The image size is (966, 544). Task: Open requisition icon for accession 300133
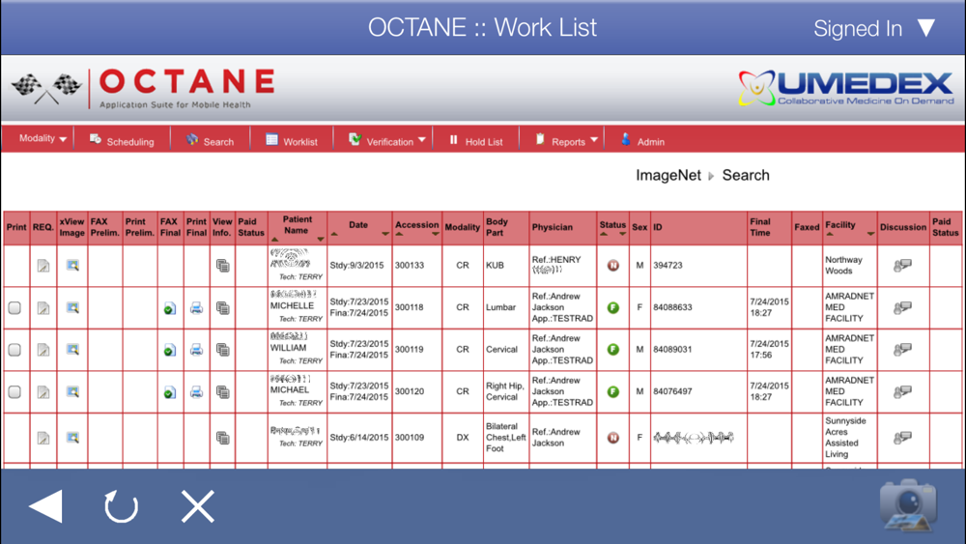click(43, 266)
